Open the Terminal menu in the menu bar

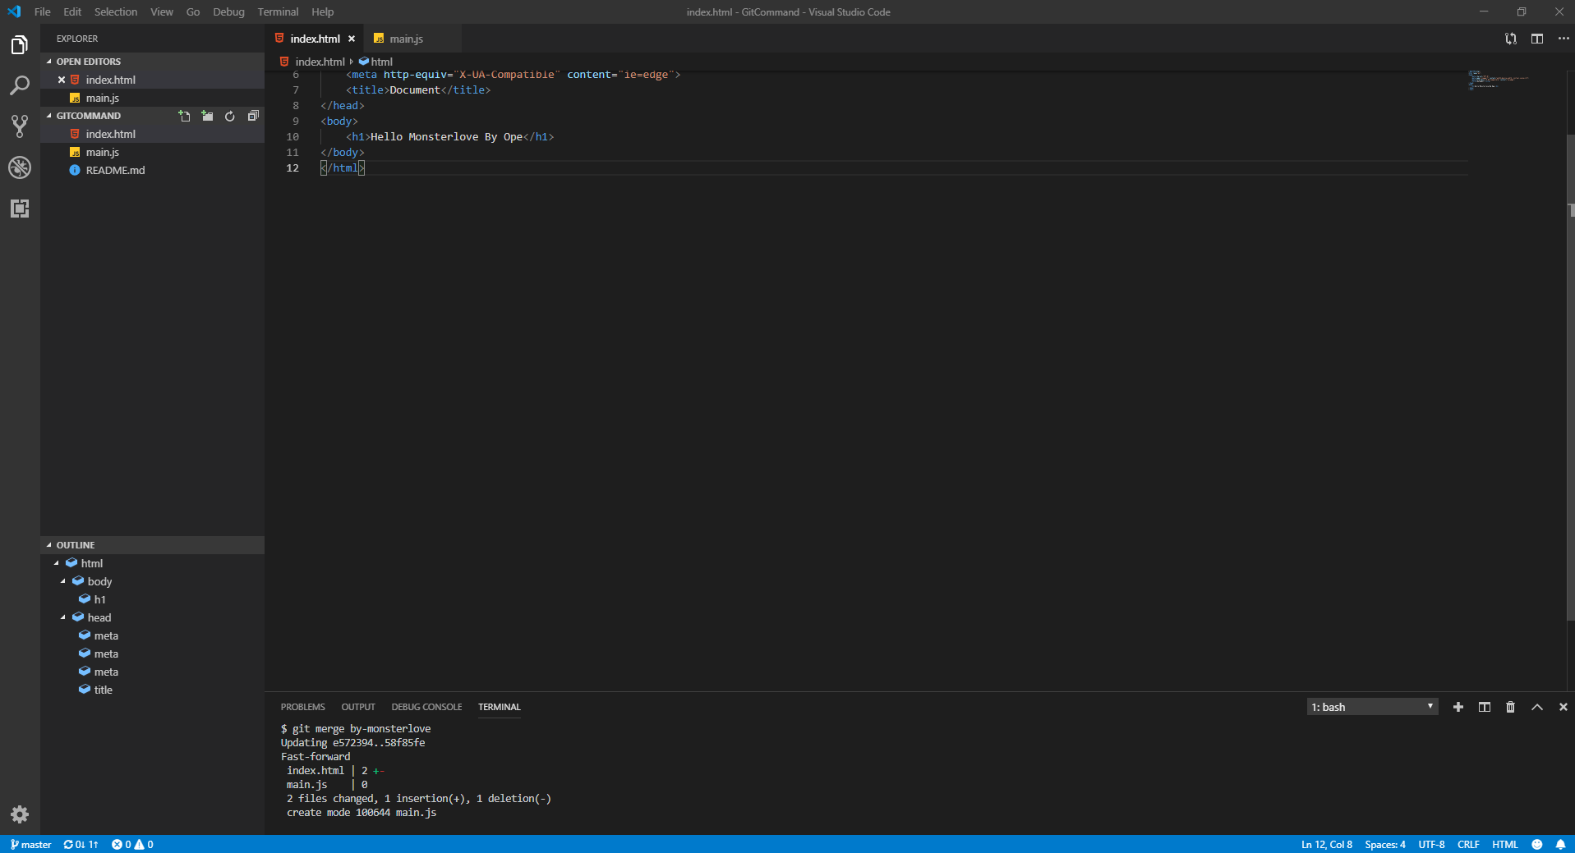(x=277, y=11)
